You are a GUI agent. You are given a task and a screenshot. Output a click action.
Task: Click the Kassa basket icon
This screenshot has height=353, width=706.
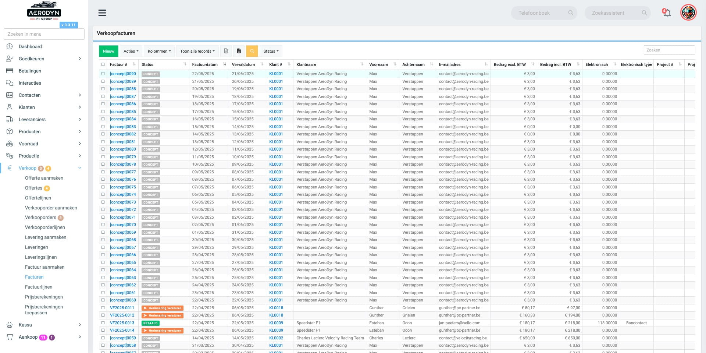click(10, 325)
